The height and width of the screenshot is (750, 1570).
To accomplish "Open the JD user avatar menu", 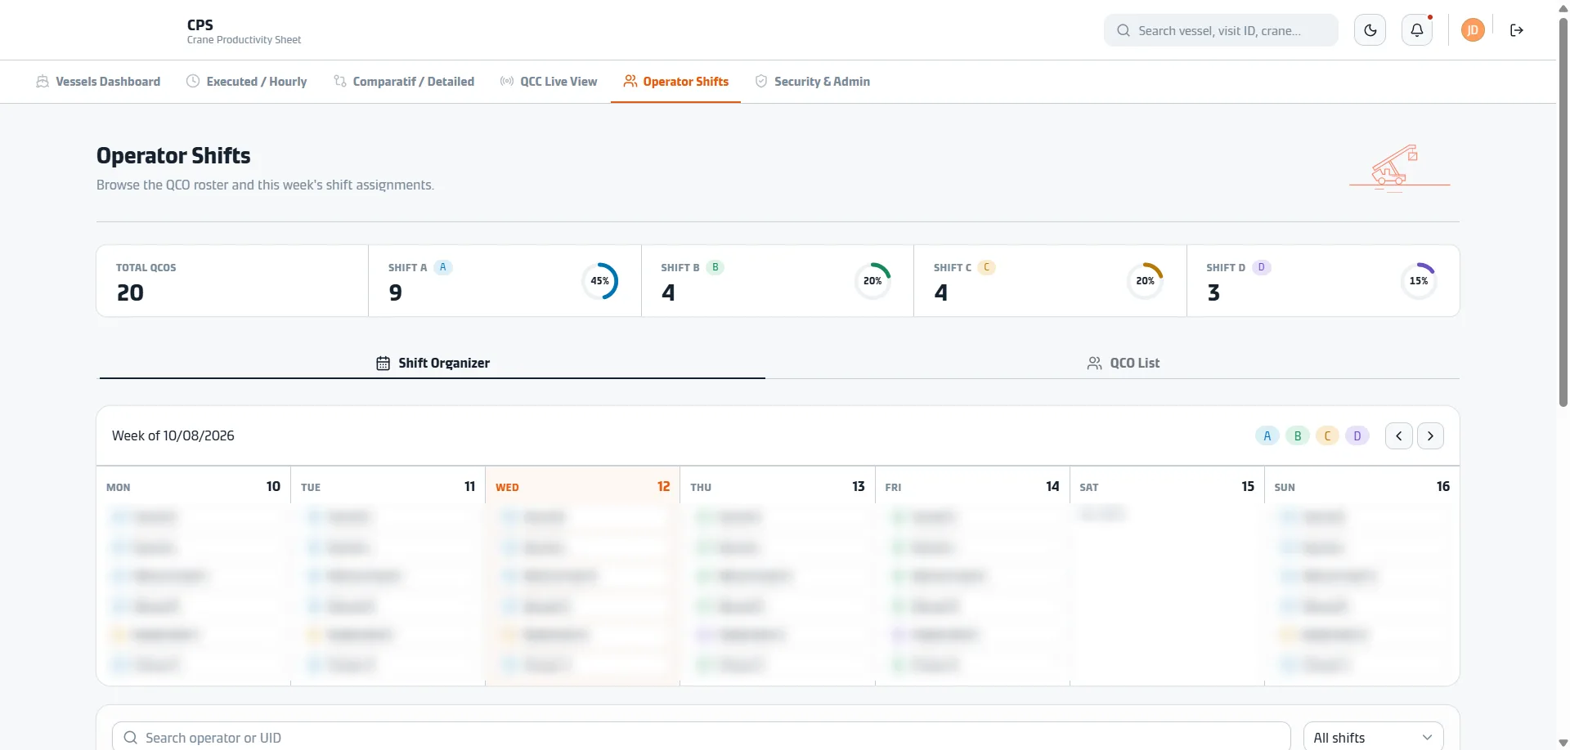I will tap(1473, 30).
